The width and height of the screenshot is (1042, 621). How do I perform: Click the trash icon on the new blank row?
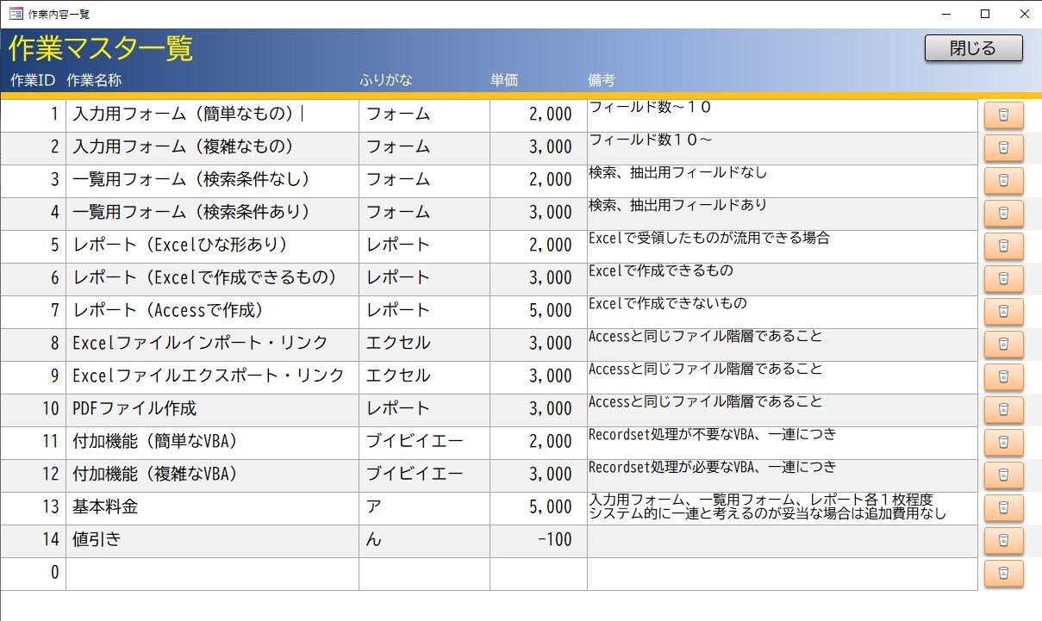1003,574
